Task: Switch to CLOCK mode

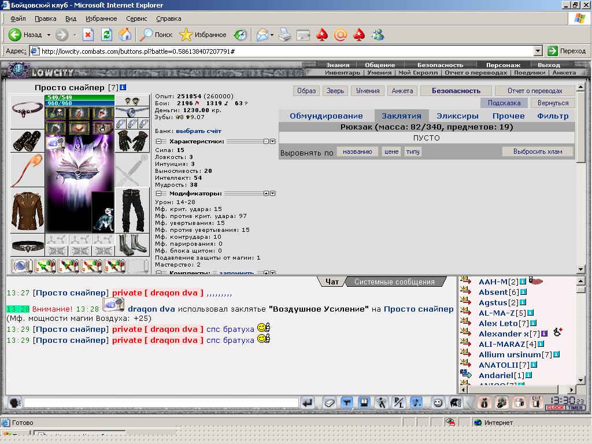Action: click(x=555, y=408)
